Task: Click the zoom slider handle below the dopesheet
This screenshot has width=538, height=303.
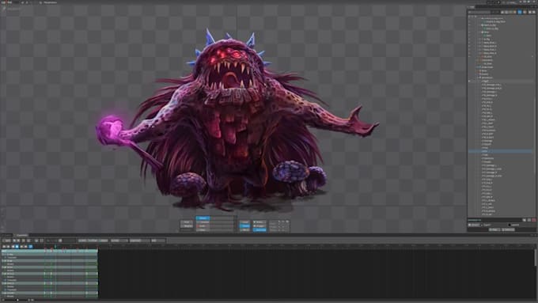Action: click(17, 300)
